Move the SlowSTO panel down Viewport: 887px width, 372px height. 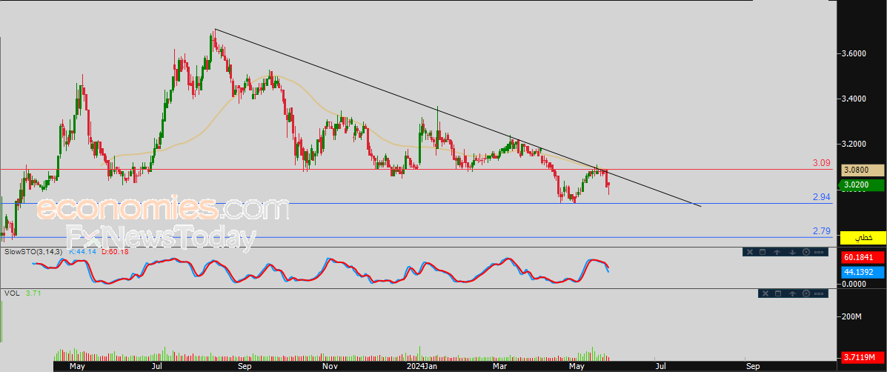point(792,252)
